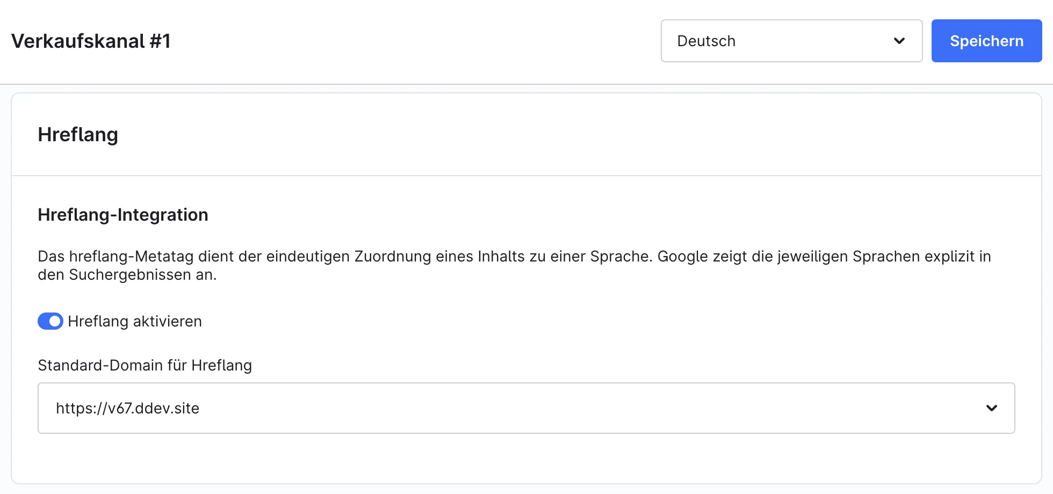Click the 'Deutsch' text in language selector
The width and height of the screenshot is (1053, 494).
[x=706, y=41]
